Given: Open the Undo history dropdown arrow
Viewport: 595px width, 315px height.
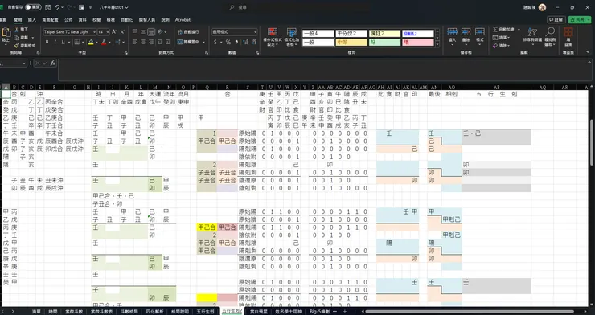Looking at the screenshot, I should point(62,7).
